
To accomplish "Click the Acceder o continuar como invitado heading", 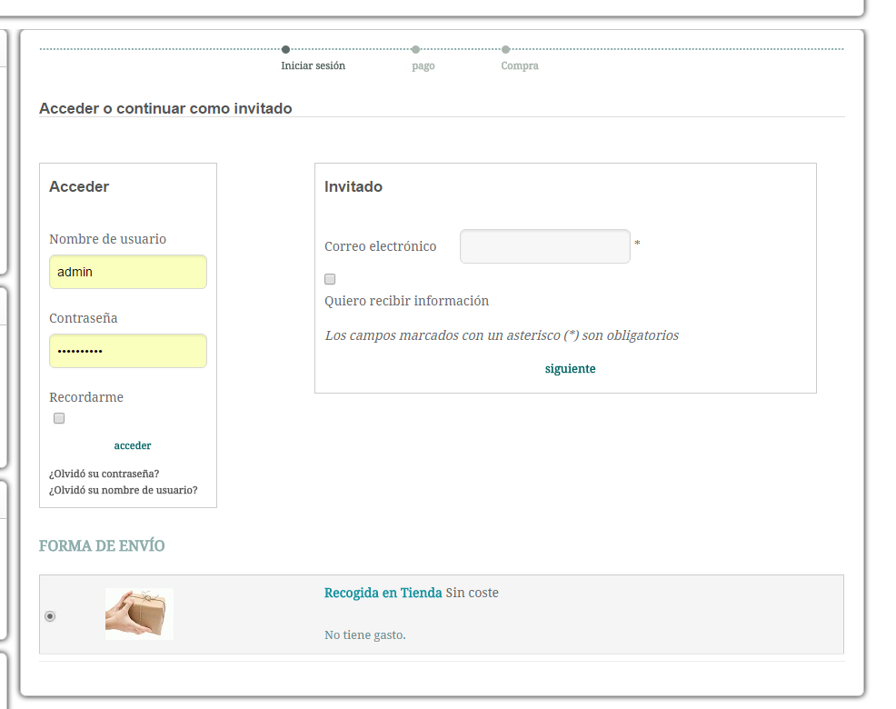I will pyautogui.click(x=165, y=108).
